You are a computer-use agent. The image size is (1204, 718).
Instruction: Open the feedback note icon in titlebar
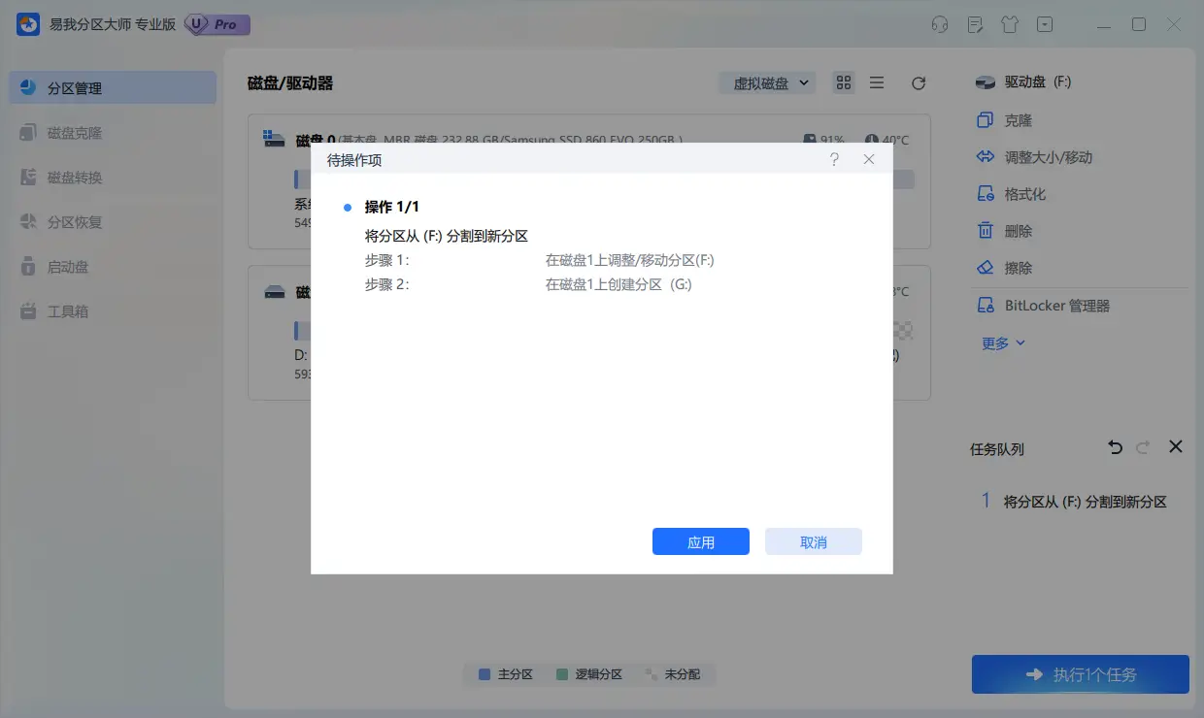point(975,24)
